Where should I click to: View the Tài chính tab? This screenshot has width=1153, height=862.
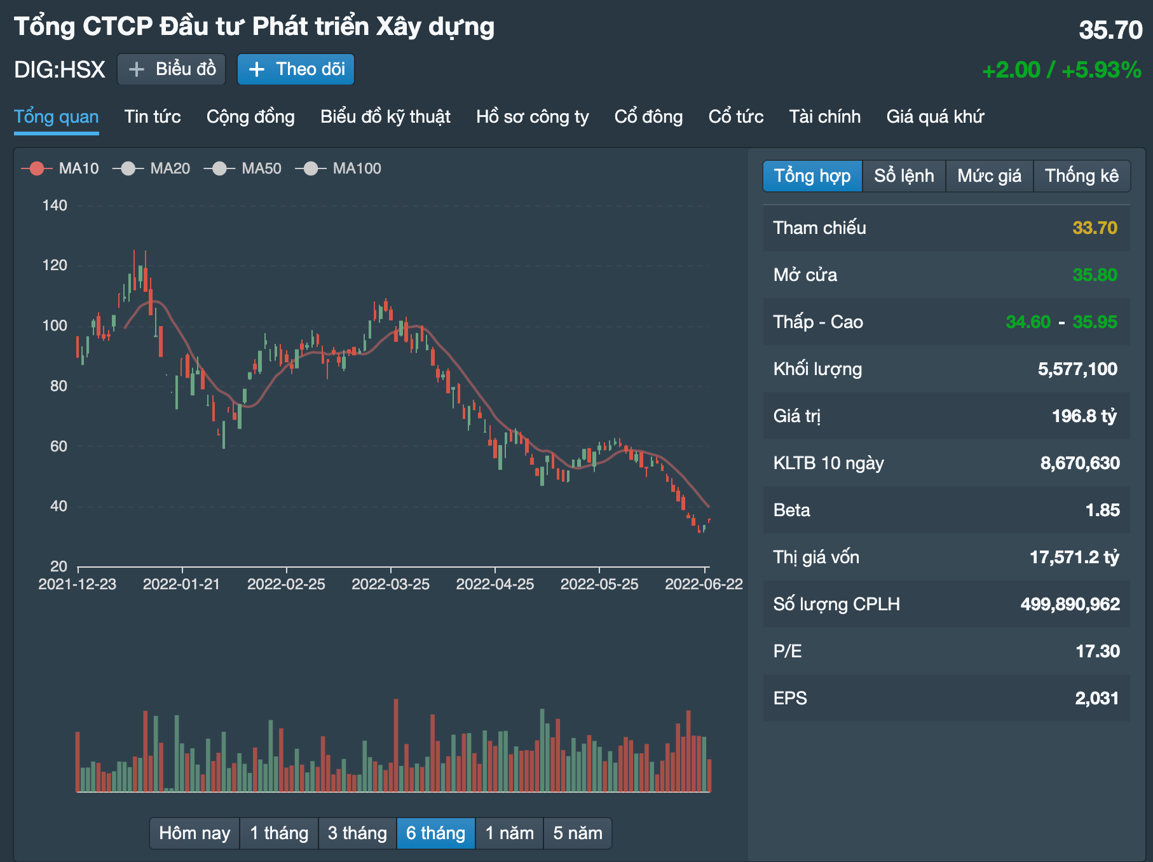(x=825, y=117)
